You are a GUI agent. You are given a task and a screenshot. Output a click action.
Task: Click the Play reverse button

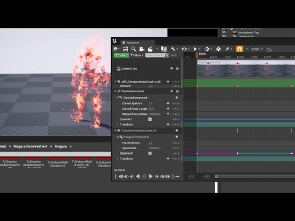click(x=138, y=176)
